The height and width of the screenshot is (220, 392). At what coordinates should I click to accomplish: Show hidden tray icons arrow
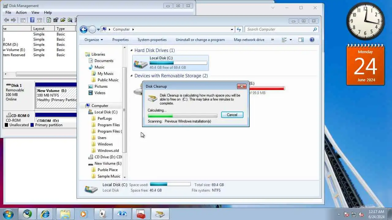tap(339, 214)
